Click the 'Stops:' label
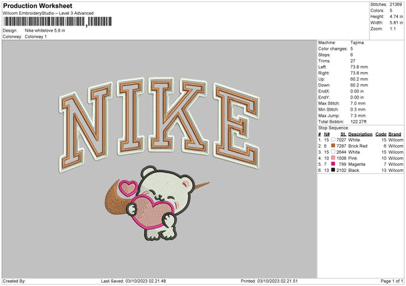 pos(324,55)
